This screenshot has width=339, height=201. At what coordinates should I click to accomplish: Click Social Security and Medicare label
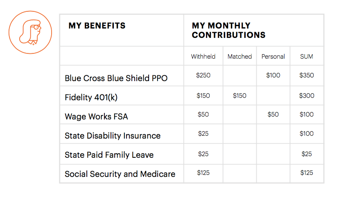click(x=120, y=174)
